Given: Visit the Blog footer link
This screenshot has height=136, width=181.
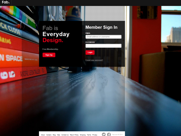Looking at the screenshot, I should [54, 135].
